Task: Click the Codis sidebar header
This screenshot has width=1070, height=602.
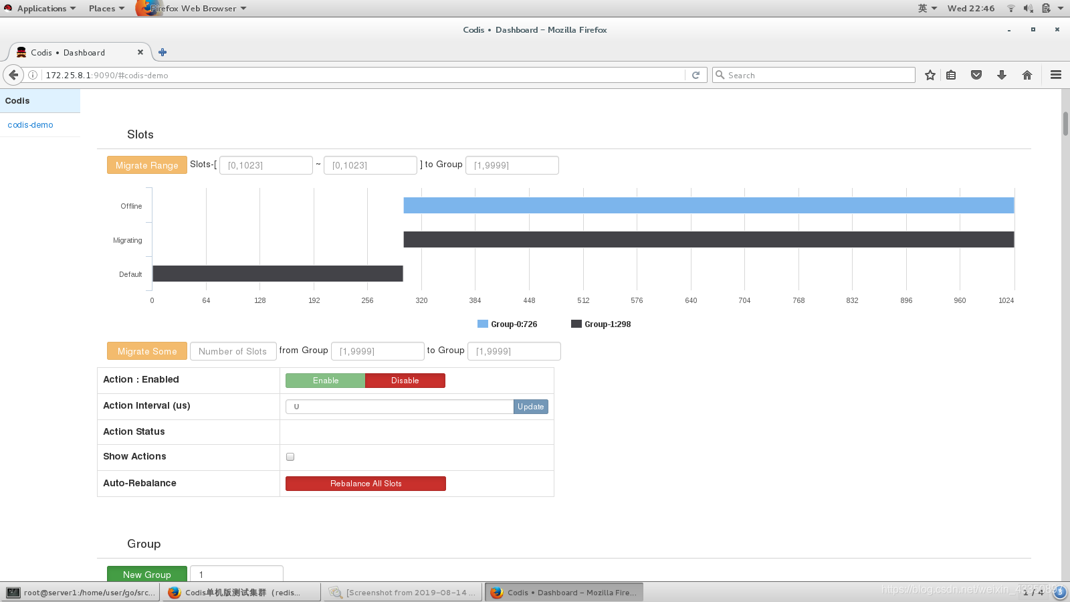Action: click(x=40, y=101)
